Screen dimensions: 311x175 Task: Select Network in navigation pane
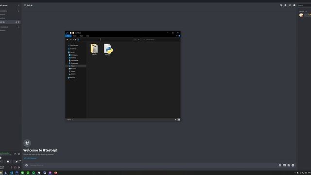[72, 78]
